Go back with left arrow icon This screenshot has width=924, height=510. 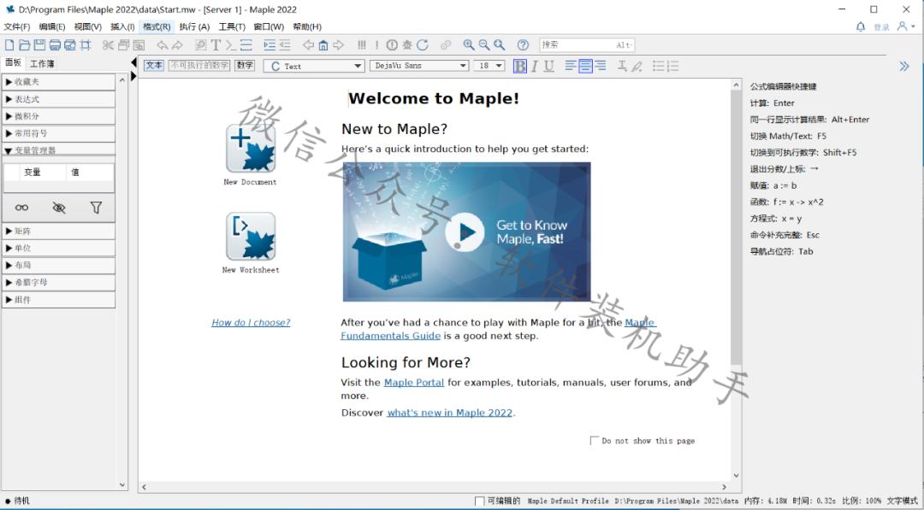308,44
